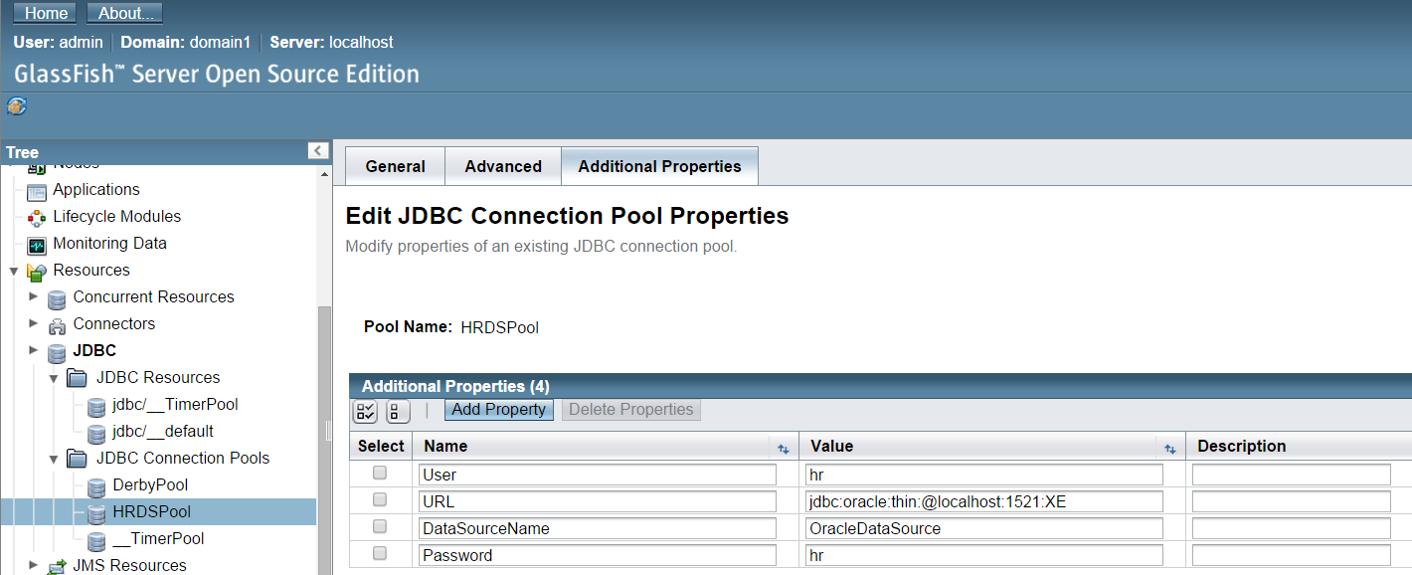Click the DerbyPool database icon

point(95,484)
